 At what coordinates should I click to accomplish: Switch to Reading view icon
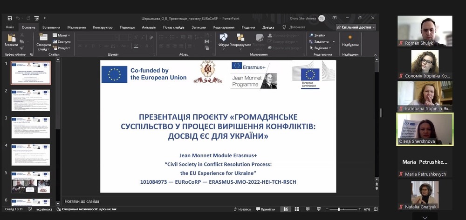click(x=308, y=209)
